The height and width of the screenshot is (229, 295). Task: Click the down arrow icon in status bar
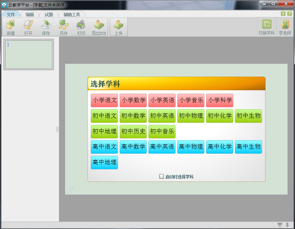coord(287,225)
